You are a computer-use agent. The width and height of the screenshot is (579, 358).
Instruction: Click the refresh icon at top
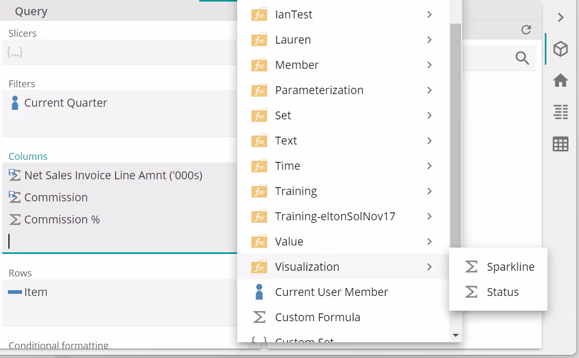click(526, 30)
